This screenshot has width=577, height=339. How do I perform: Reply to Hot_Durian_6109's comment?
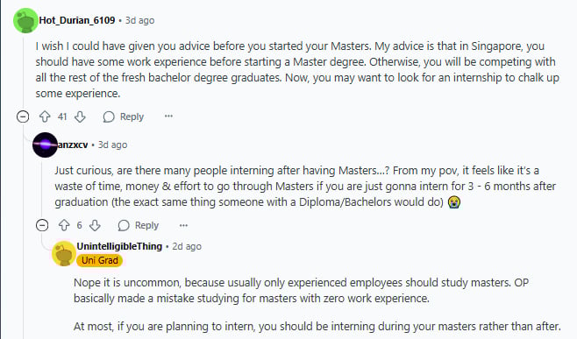[124, 117]
